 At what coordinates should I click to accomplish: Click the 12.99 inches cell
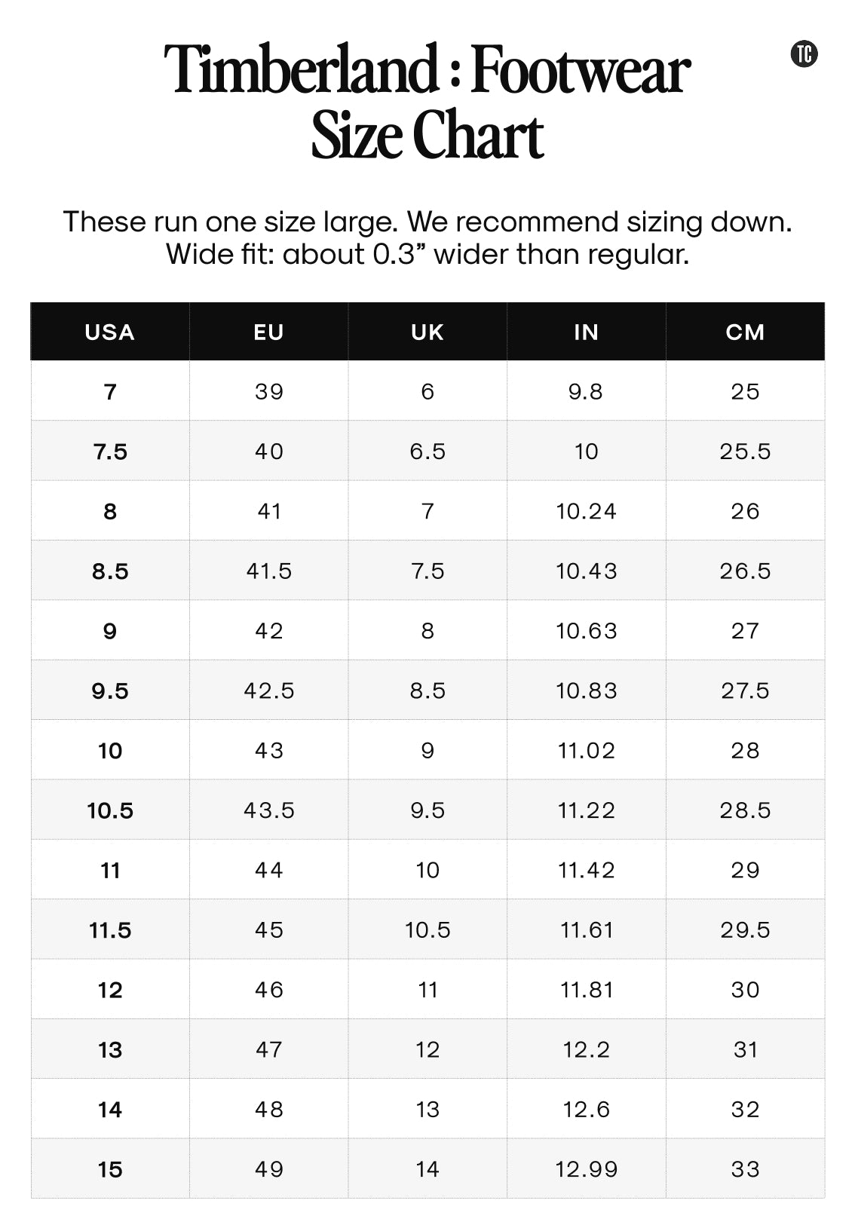tap(586, 1169)
